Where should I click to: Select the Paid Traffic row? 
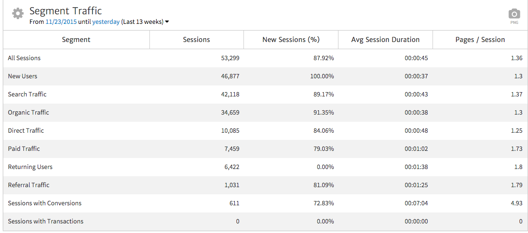24,149
